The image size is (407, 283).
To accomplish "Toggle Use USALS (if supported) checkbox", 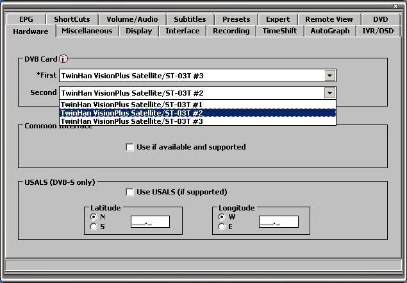I will (x=129, y=192).
